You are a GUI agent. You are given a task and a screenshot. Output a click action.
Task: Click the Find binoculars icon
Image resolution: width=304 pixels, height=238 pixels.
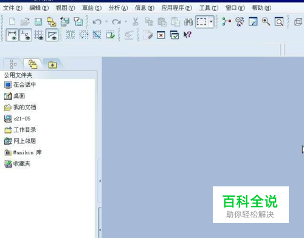click(x=188, y=22)
